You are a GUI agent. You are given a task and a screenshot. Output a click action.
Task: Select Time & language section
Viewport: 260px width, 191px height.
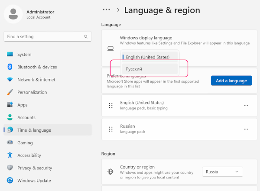[48, 130]
